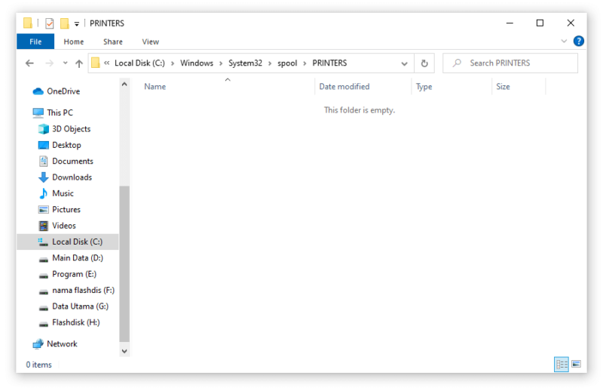
Task: Open Customize Quick Access Toolbar dropdown
Action: coord(77,24)
